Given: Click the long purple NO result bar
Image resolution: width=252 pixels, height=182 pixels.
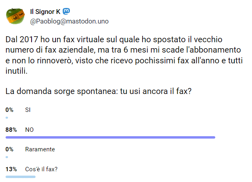Looking at the screenshot, I should tap(110, 137).
